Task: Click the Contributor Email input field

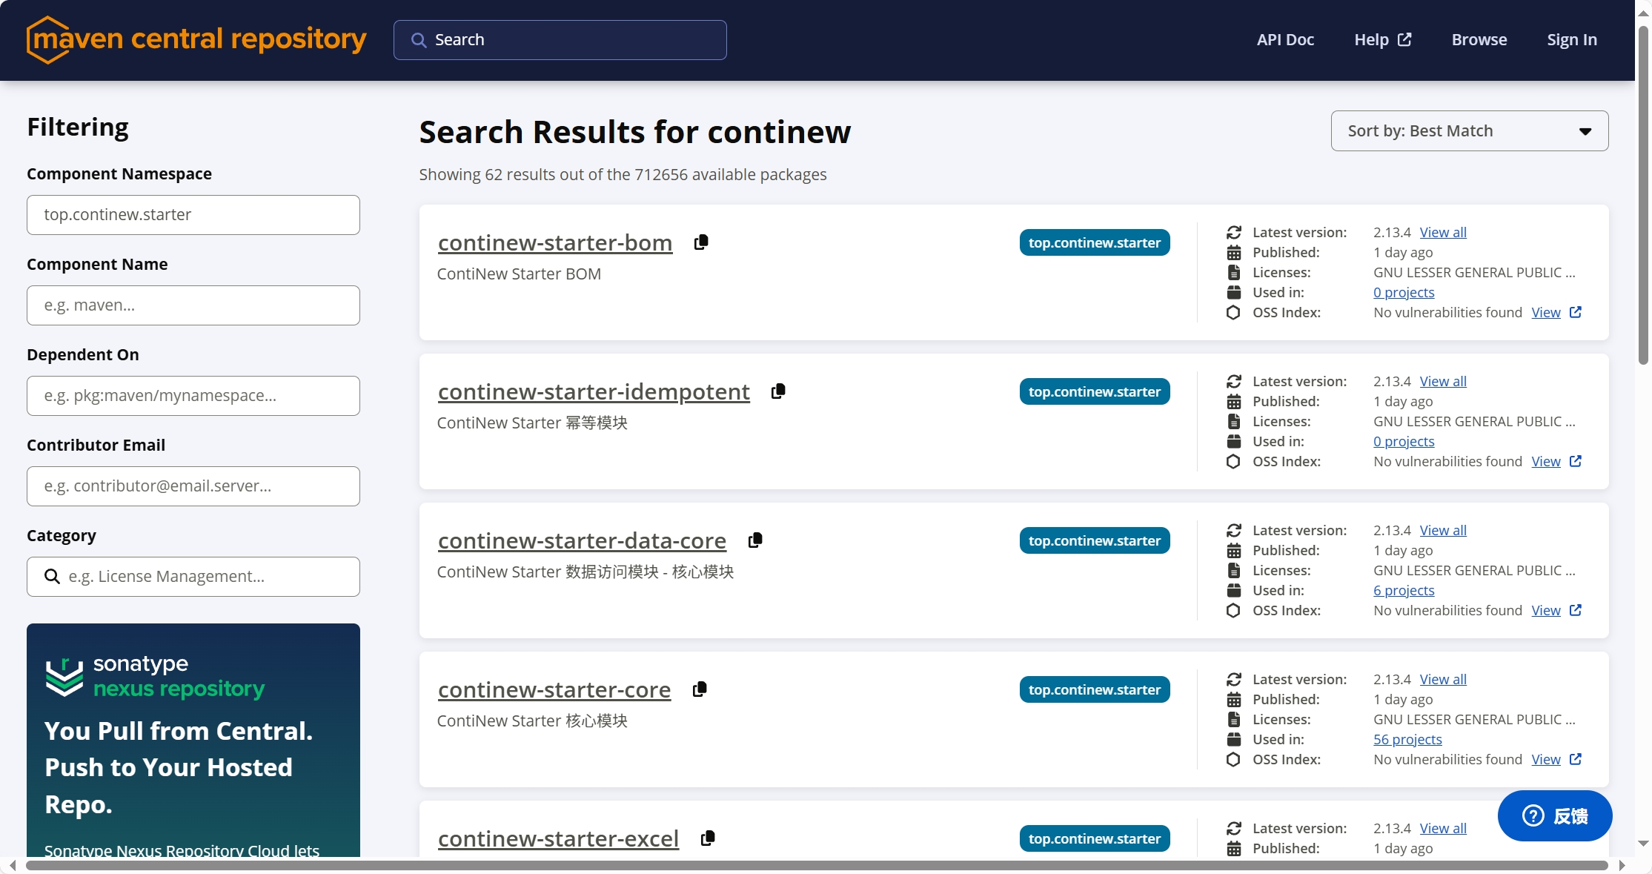Action: [x=193, y=486]
